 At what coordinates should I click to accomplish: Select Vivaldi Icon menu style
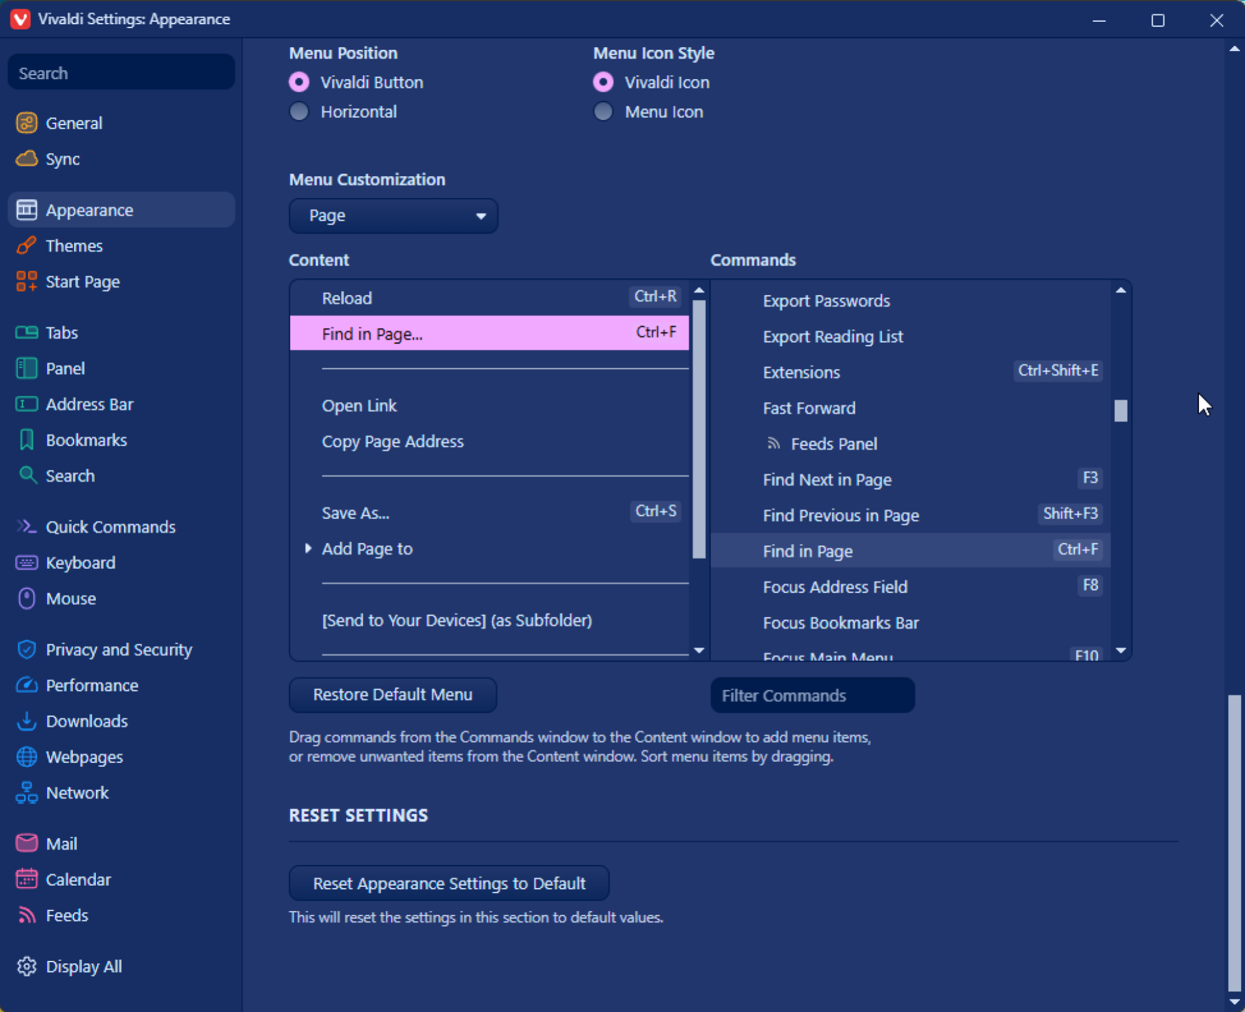pos(603,82)
